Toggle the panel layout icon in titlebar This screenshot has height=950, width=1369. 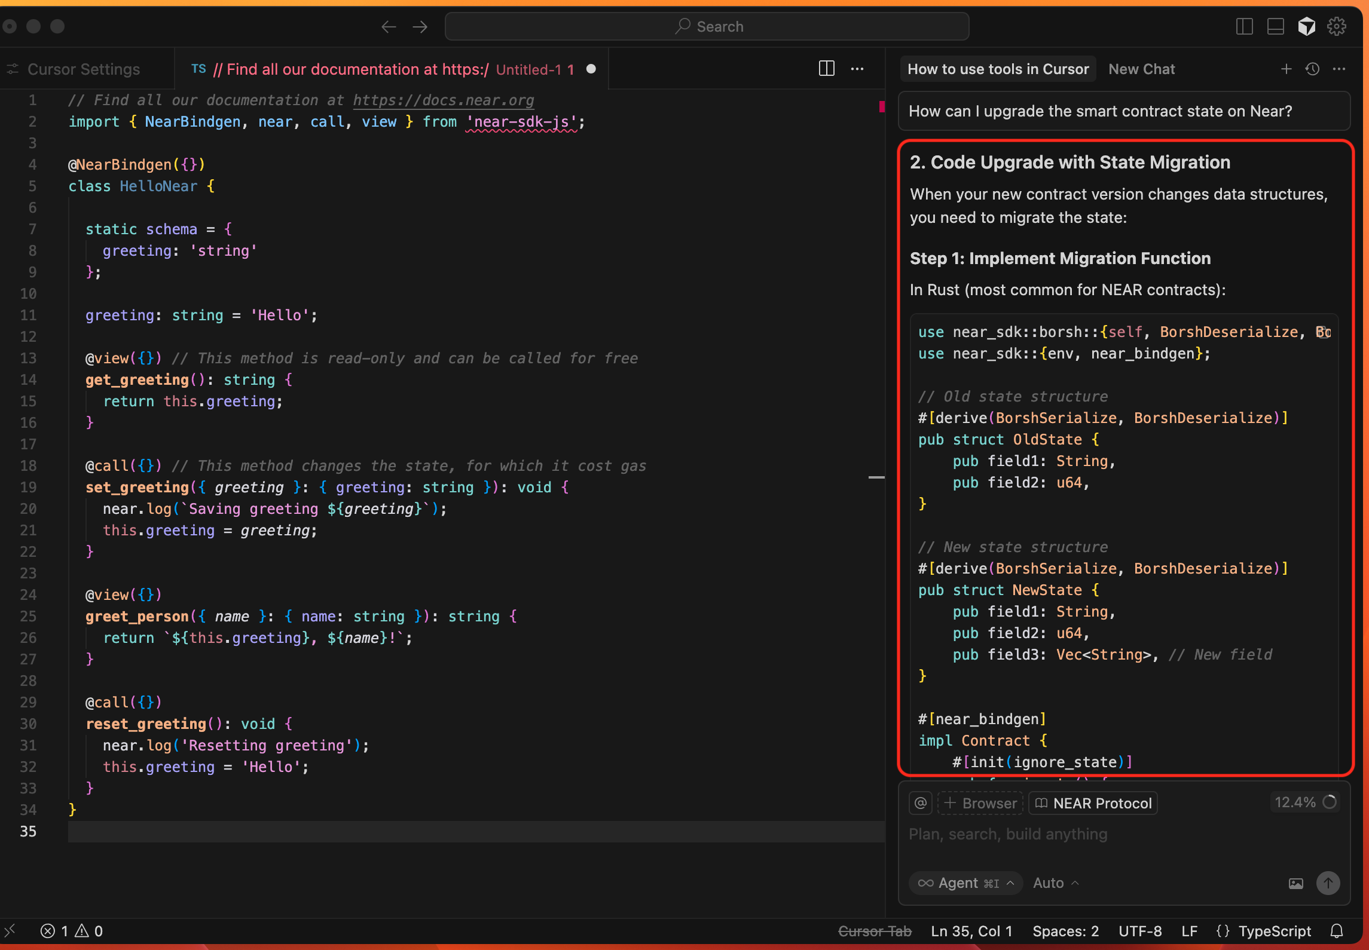1275,26
